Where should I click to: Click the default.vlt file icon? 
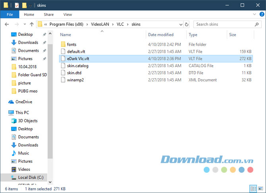(x=63, y=52)
